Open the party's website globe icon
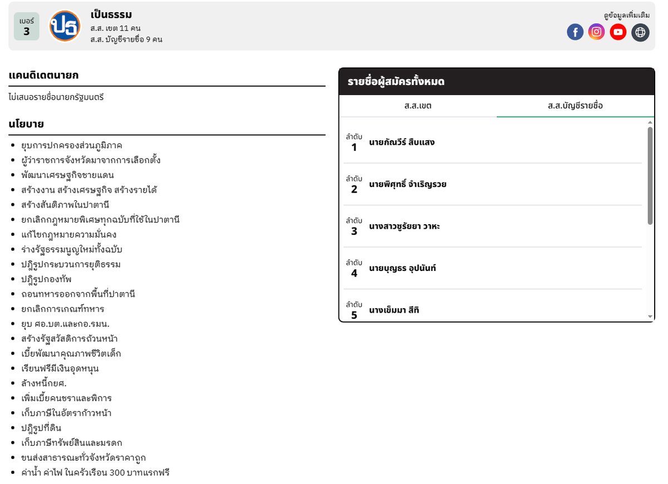 click(640, 32)
